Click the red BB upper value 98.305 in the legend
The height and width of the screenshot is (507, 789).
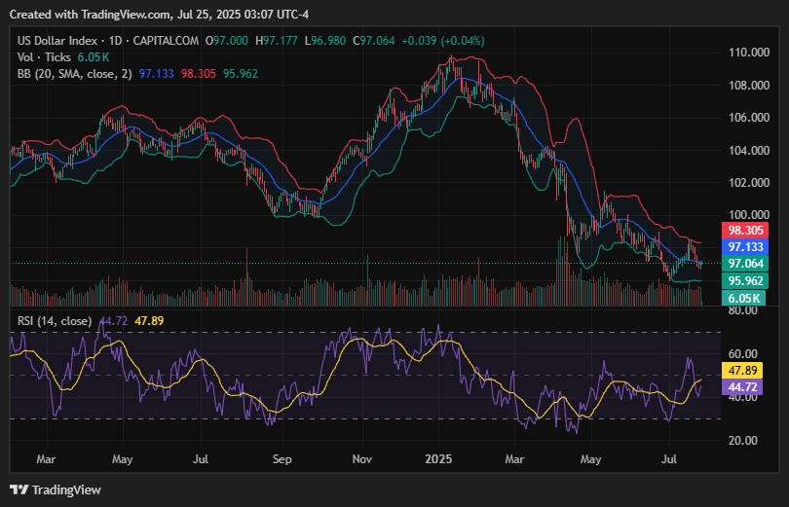(x=199, y=74)
